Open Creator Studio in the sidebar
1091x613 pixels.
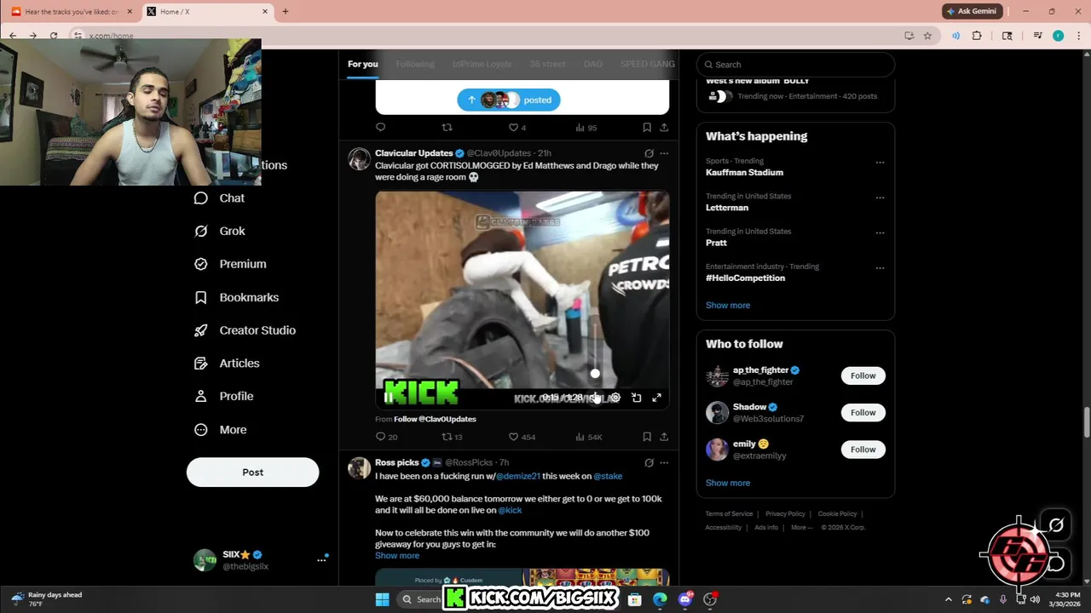pos(245,330)
